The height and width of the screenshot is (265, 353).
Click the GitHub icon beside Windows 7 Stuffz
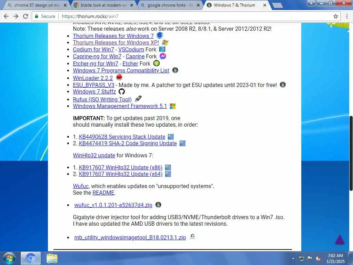tap(122, 91)
